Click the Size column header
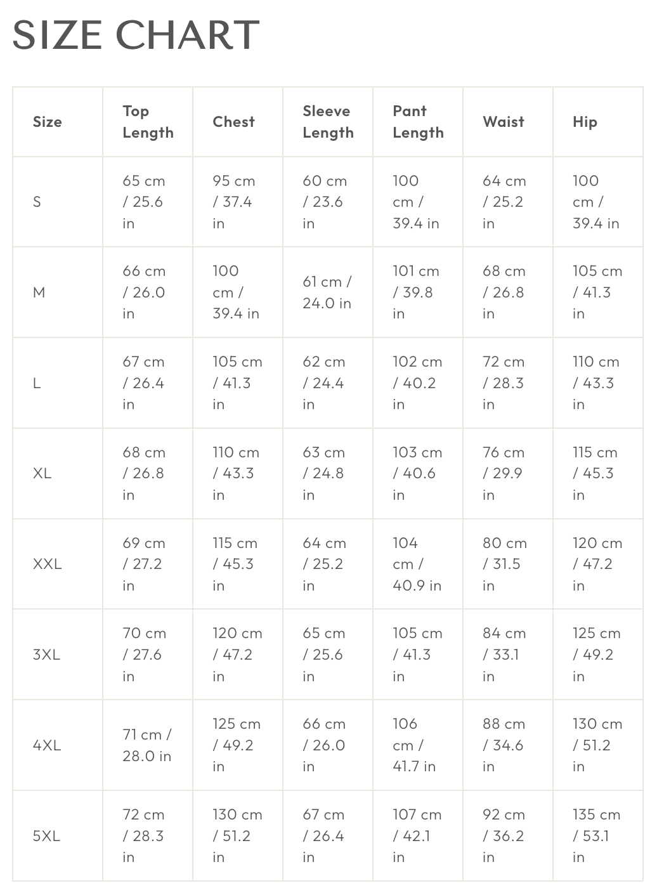The height and width of the screenshot is (888, 664). coord(48,122)
